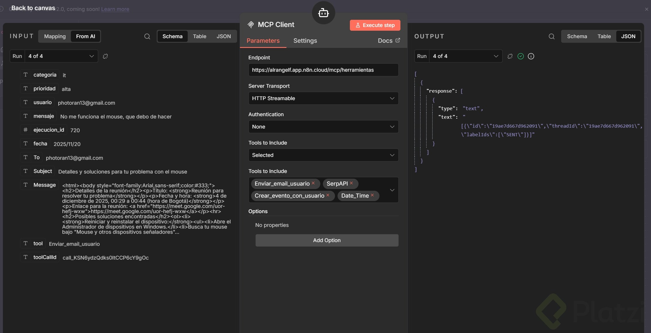Open the Server Transport dropdown
Image resolution: width=651 pixels, height=333 pixels.
[x=323, y=98]
